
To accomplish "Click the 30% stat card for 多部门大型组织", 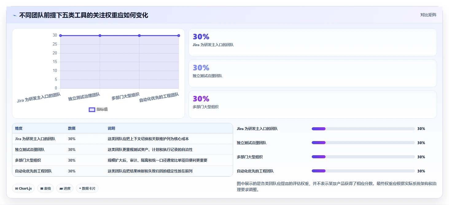I will (313, 104).
